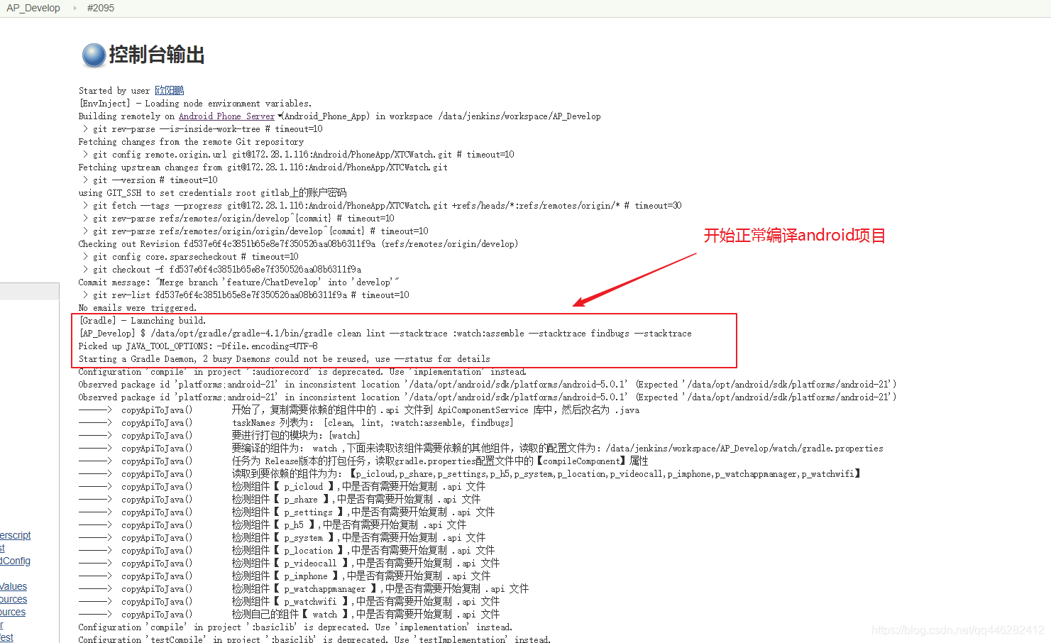Click the first 'Observed package id' warning line
The height and width of the screenshot is (643, 1051).
(488, 385)
